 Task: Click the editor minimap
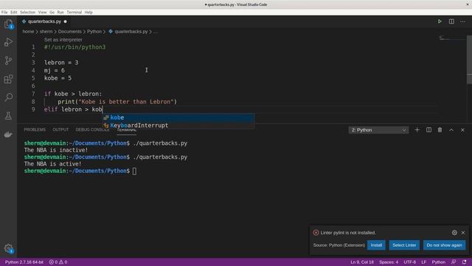(452, 38)
